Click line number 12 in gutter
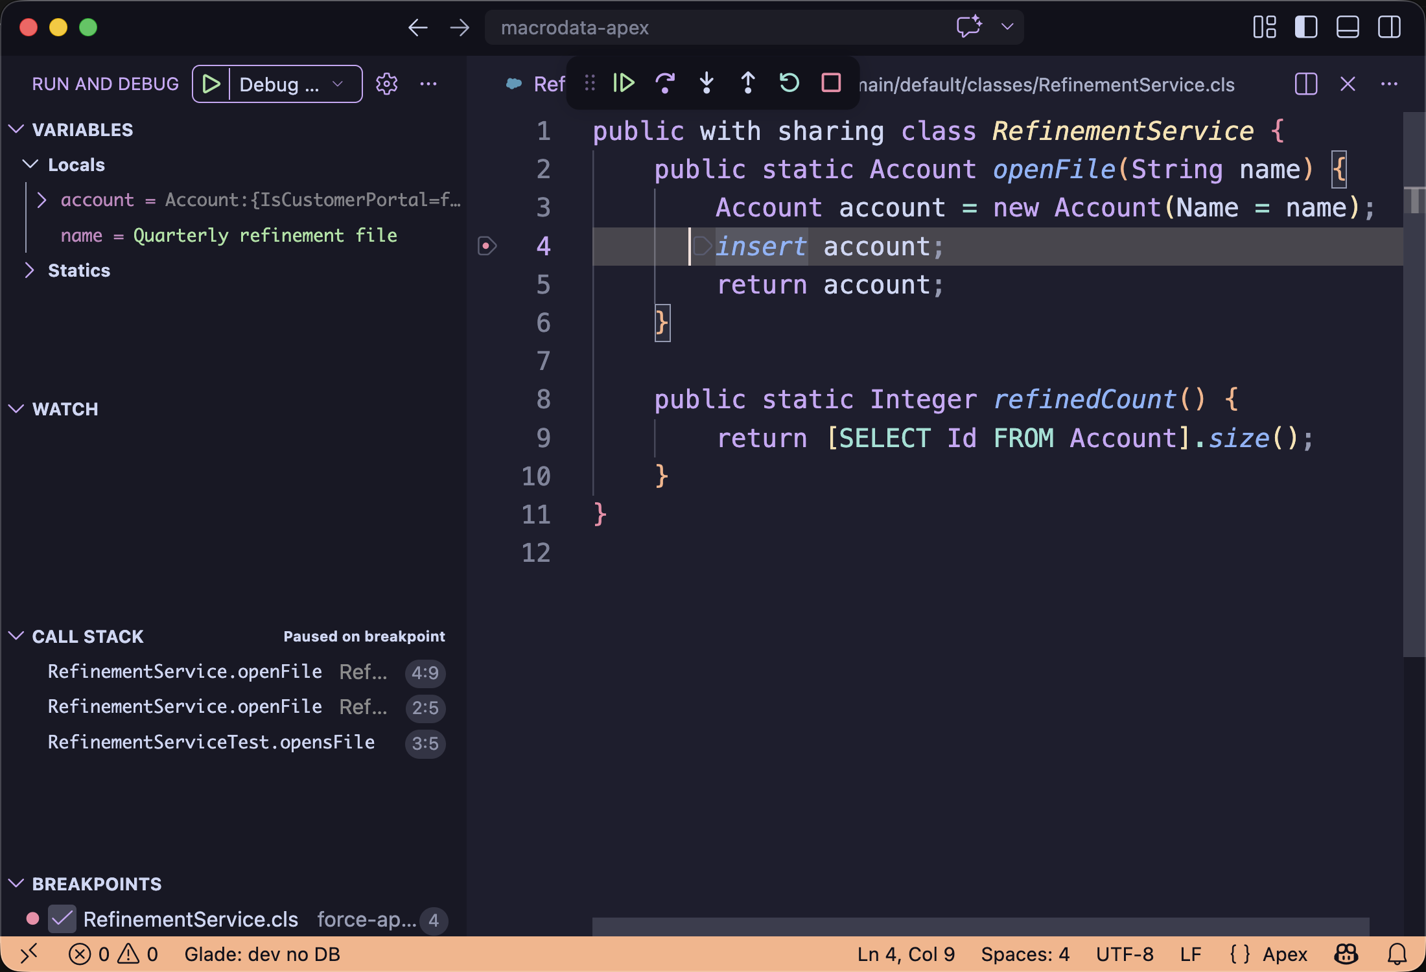 point(536,553)
